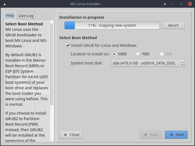Minimize the MX Linux Installer window
The width and height of the screenshot is (195, 146).
click(172, 4)
